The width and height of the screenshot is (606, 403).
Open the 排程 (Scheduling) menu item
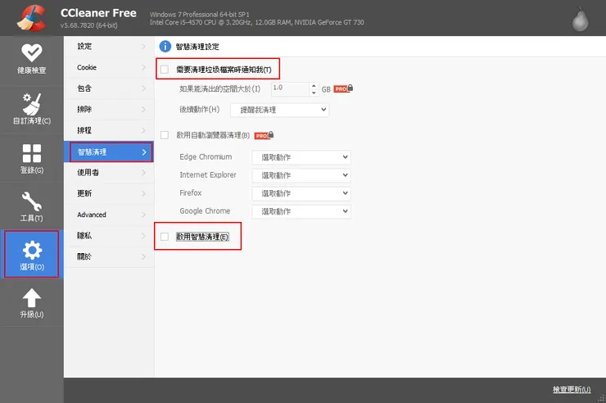[x=109, y=130]
